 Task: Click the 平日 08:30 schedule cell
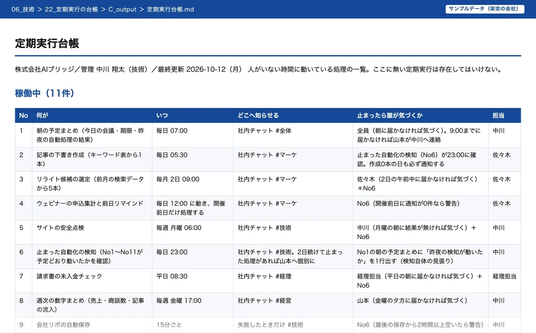tap(193, 280)
